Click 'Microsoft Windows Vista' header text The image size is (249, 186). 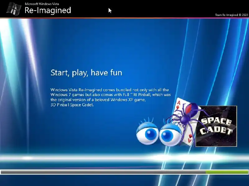[42, 4]
